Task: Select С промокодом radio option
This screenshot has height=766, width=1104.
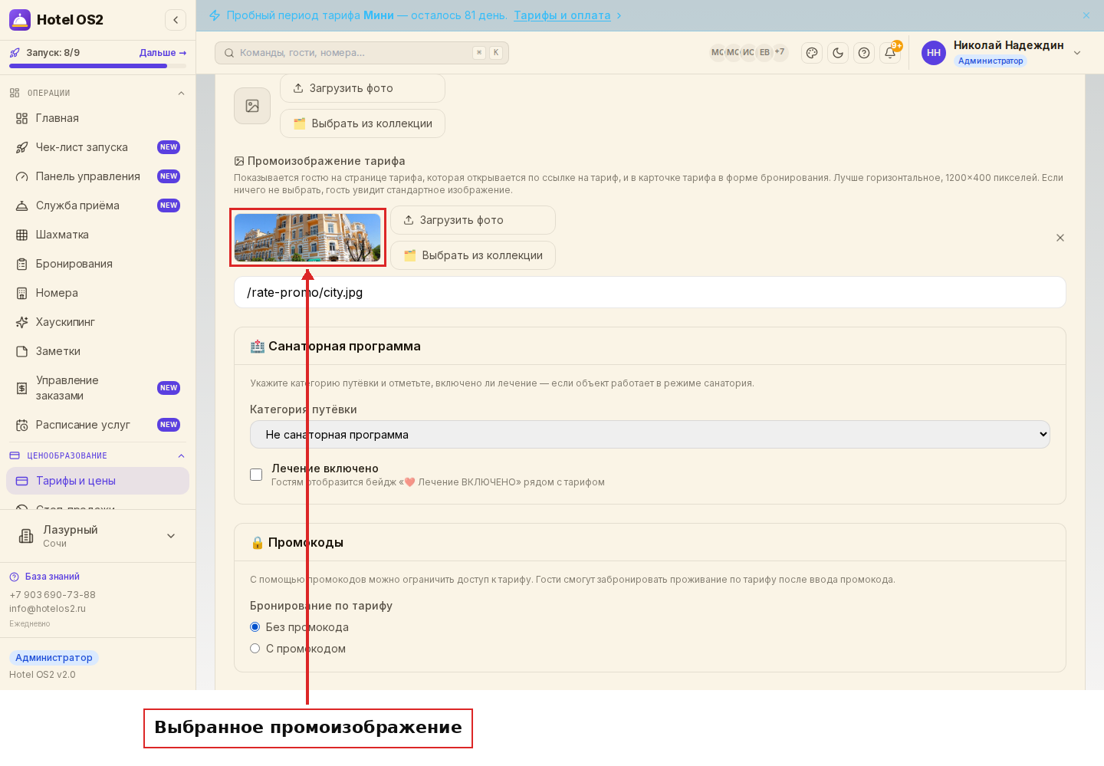Action: point(255,649)
